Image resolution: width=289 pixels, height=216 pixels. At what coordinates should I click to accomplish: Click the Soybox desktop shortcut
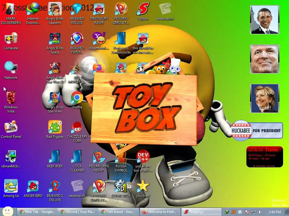point(143,12)
